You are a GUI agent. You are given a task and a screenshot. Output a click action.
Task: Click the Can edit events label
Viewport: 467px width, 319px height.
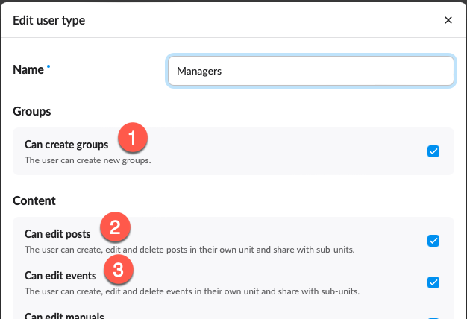point(60,276)
